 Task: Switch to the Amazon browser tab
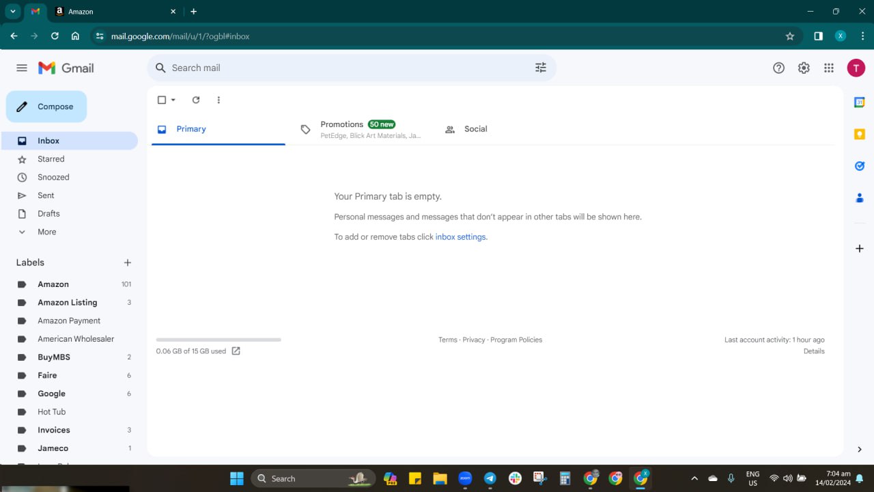pyautogui.click(x=116, y=12)
